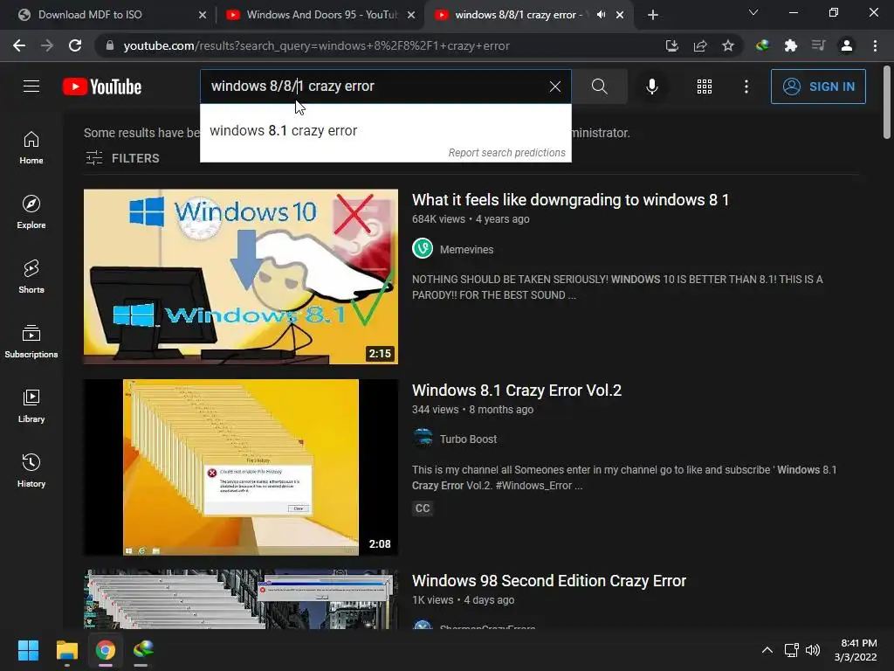This screenshot has width=894, height=671.
Task: Open History in the sidebar
Action: [31, 471]
